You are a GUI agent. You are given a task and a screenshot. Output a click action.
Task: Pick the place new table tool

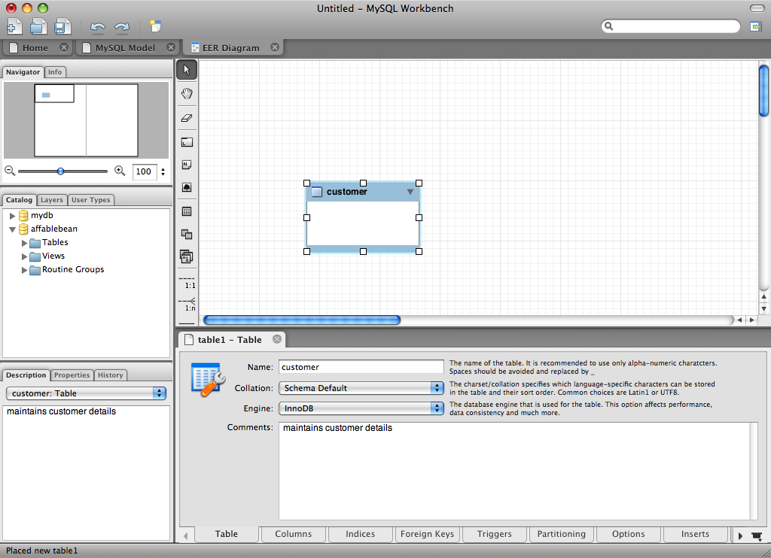(x=187, y=211)
